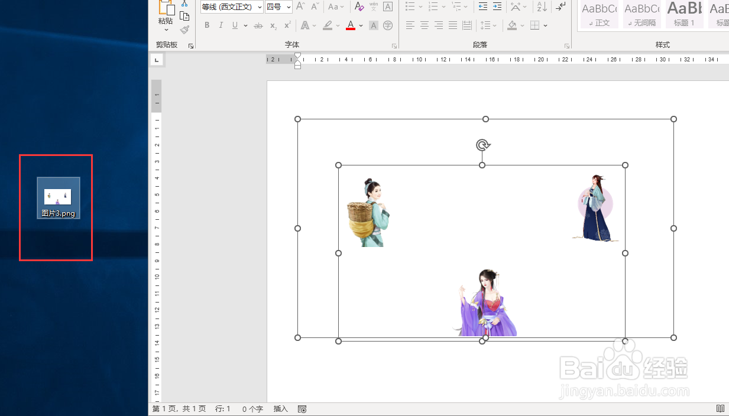Toggle superscript formatting
The image size is (729, 416).
click(x=287, y=25)
